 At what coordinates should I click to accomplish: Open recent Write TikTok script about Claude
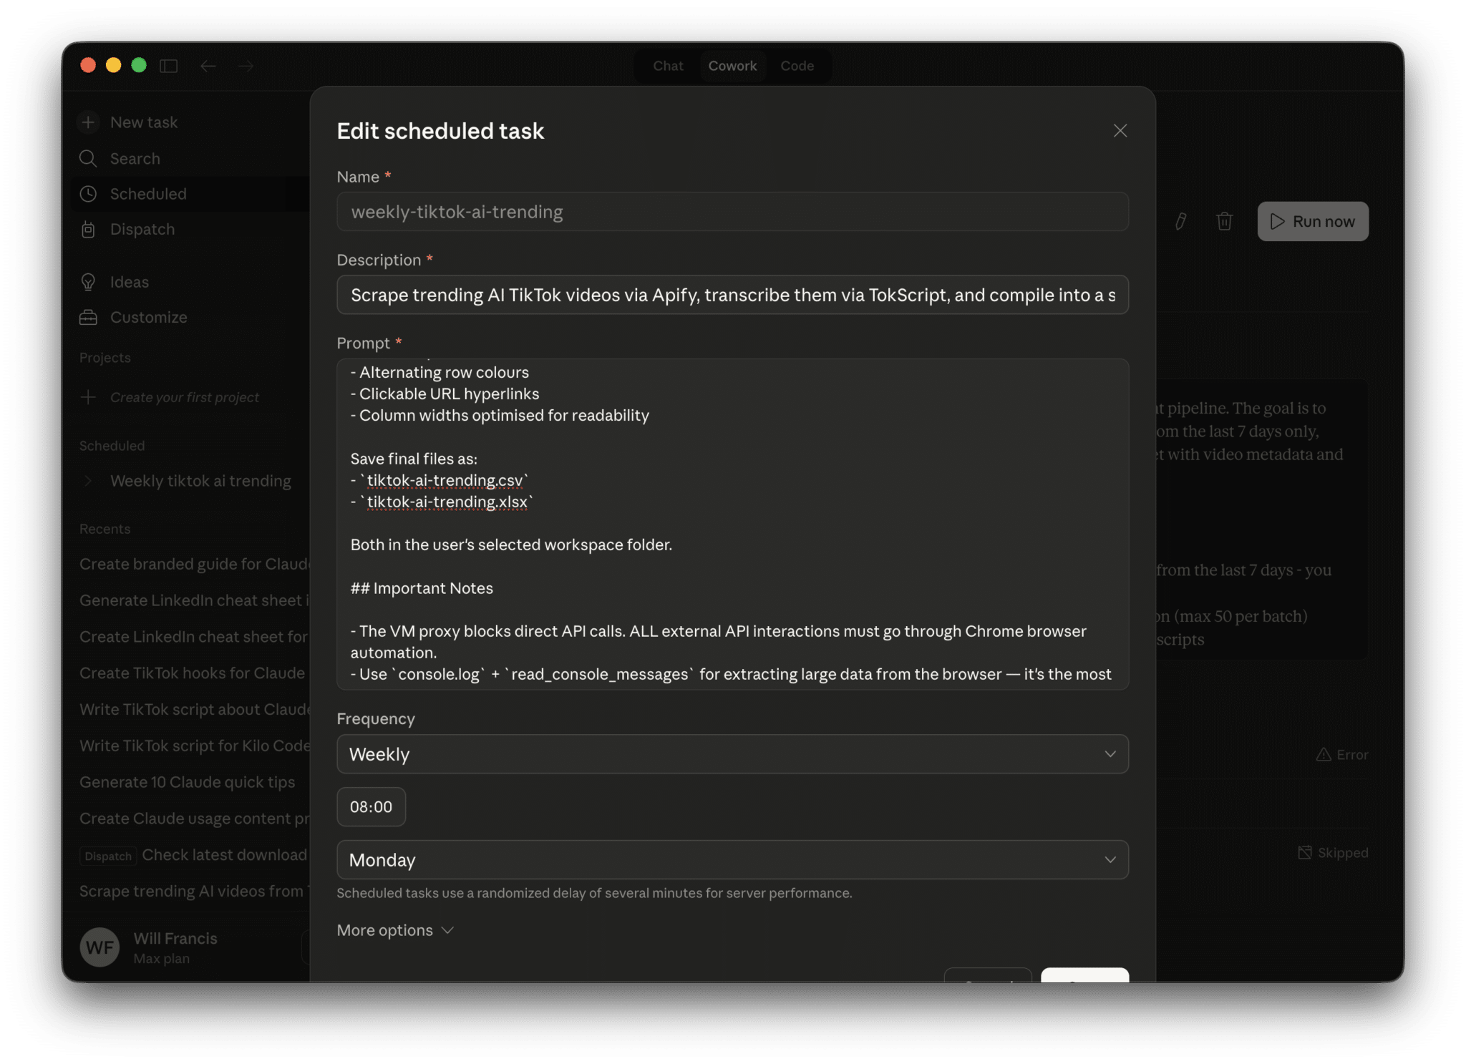194,709
